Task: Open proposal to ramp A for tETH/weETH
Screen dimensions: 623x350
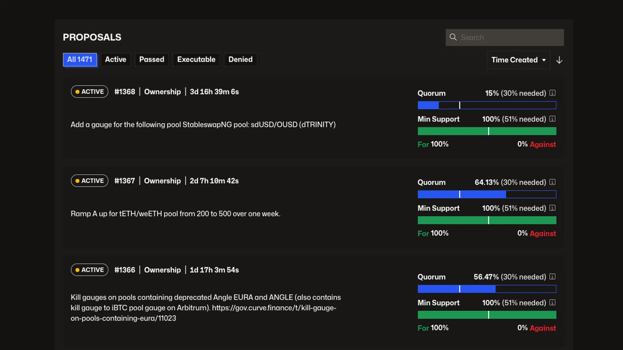Action: (175, 213)
